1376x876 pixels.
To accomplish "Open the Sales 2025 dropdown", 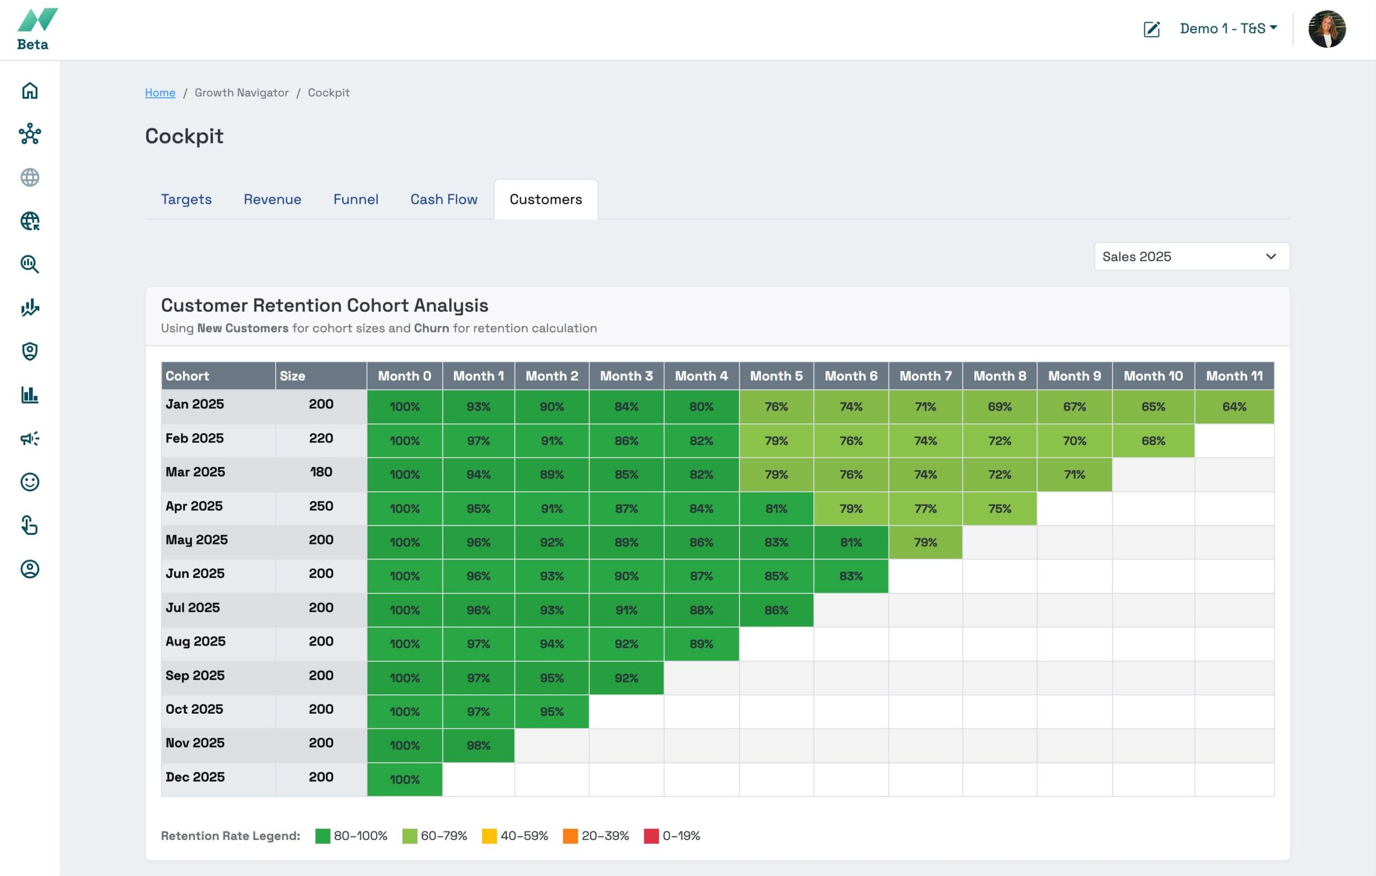I will (x=1192, y=256).
